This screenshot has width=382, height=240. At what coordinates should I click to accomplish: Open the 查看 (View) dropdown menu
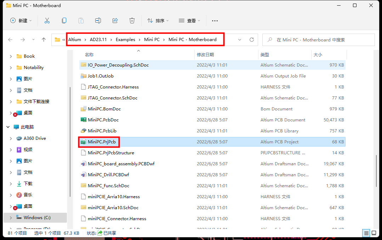coord(189,21)
